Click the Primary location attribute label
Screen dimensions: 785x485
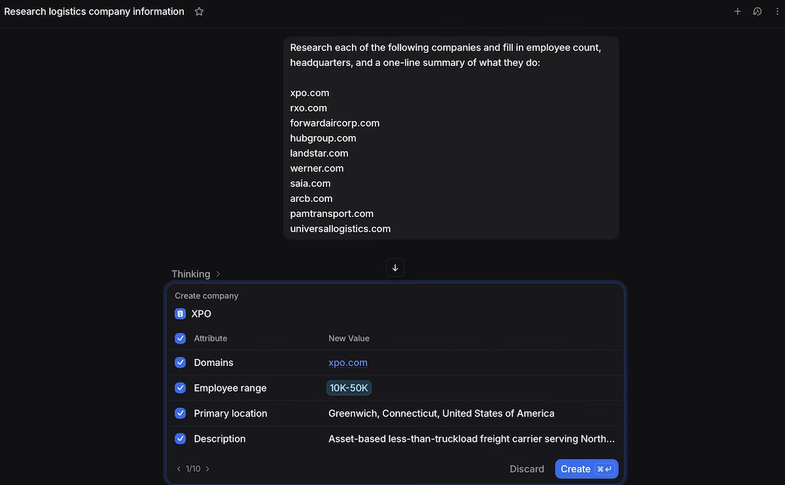[x=231, y=413]
